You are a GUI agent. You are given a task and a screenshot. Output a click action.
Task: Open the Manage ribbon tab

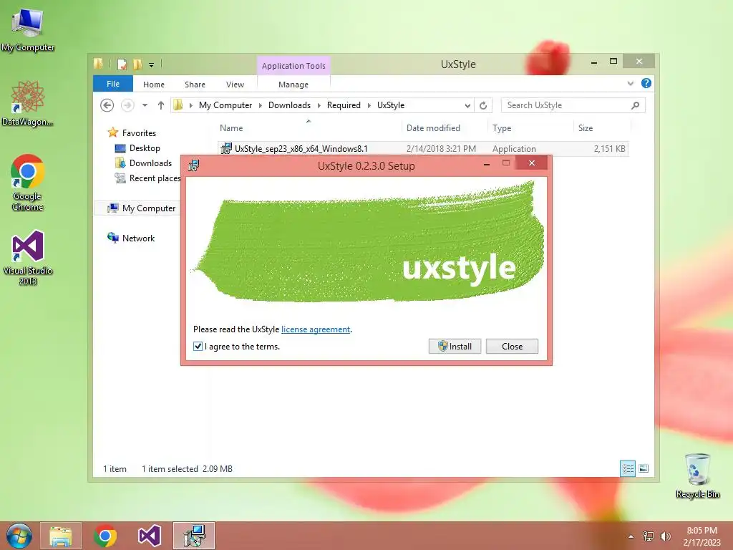(293, 85)
